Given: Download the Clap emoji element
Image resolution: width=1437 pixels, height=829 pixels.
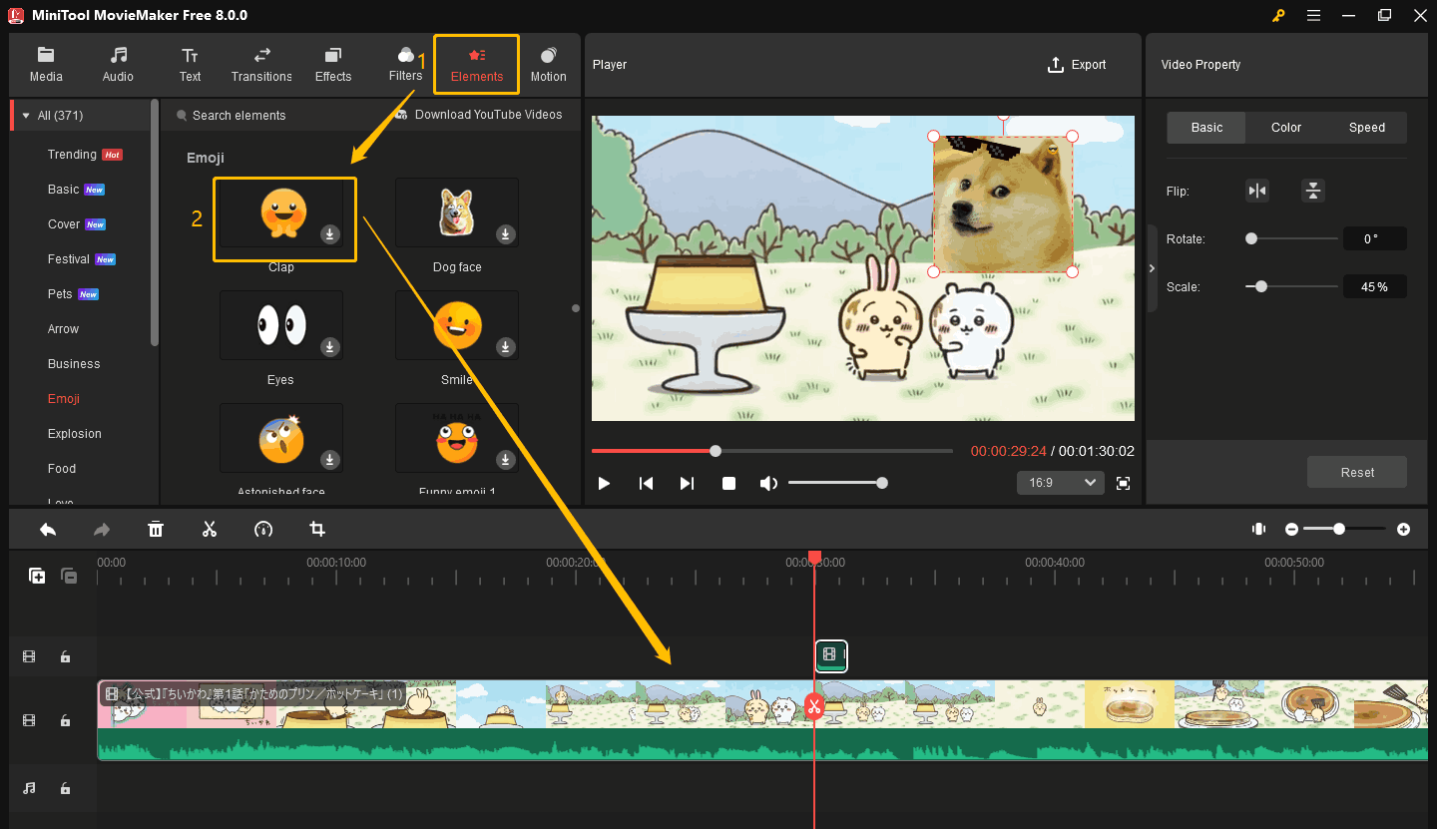Looking at the screenshot, I should tap(330, 234).
